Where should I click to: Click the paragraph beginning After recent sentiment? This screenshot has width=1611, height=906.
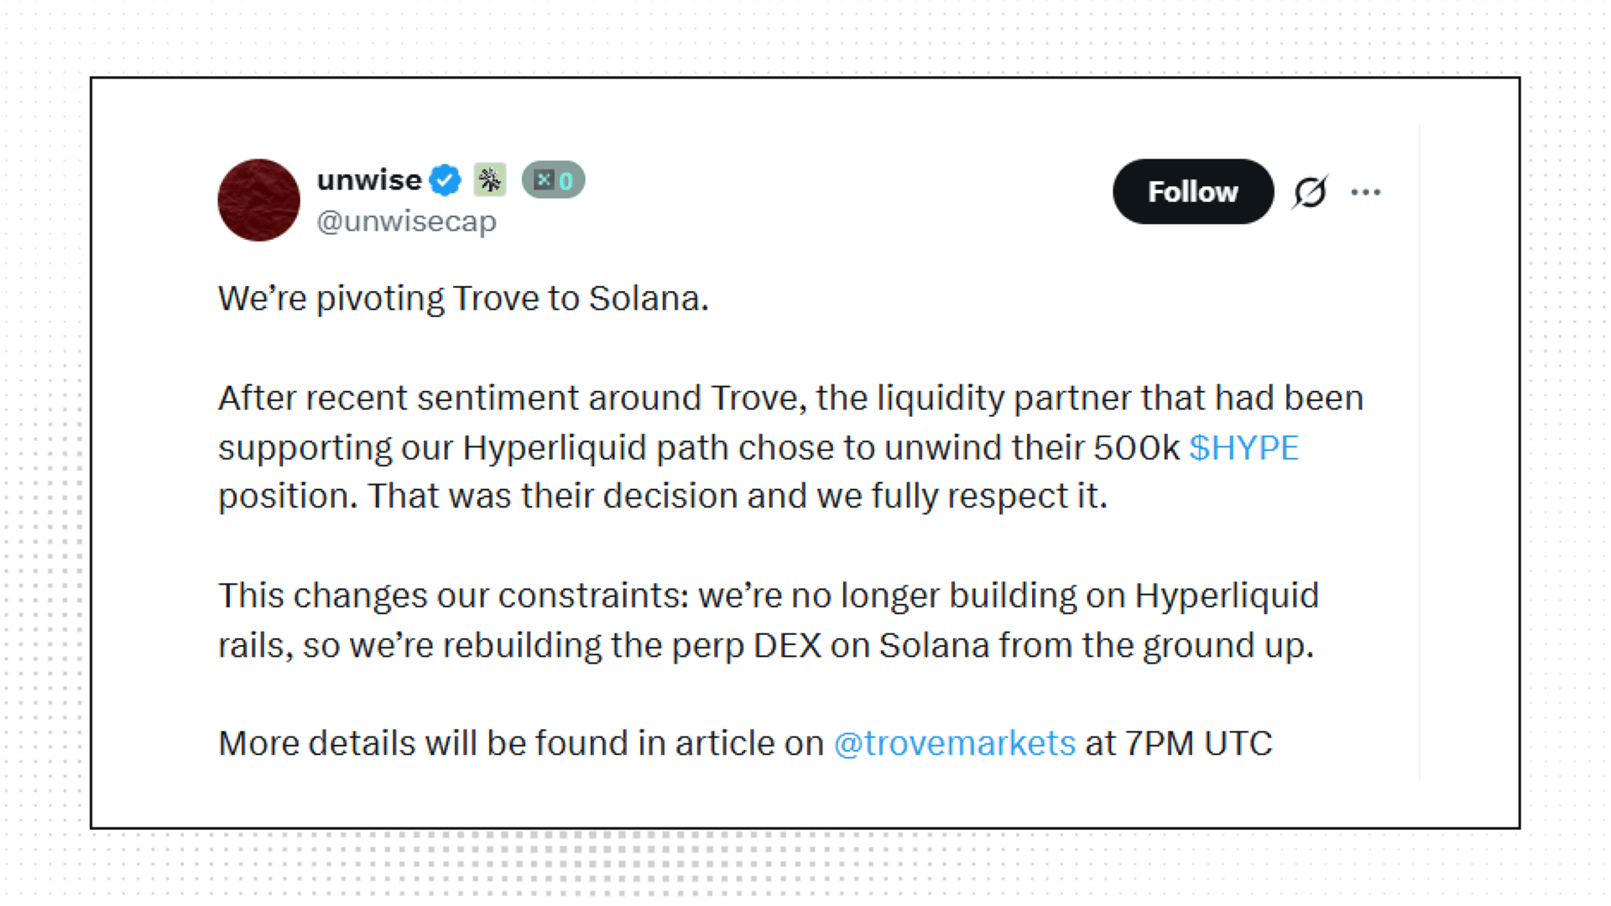coord(791,447)
